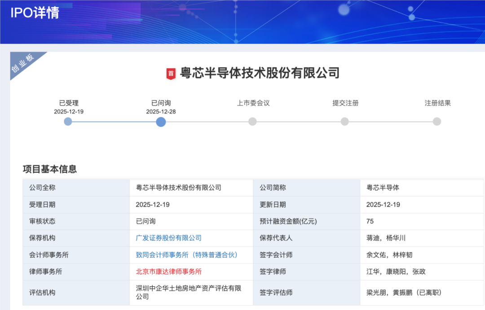This screenshot has height=310, width=485.
Task: Click the 上市委会议 stage label
Action: pyautogui.click(x=253, y=103)
